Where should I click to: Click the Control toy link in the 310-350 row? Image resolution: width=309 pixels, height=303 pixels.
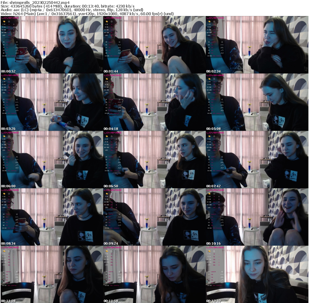(13, 56)
